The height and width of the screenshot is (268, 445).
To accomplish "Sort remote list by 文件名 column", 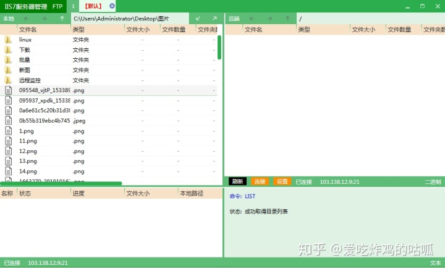I will point(253,30).
